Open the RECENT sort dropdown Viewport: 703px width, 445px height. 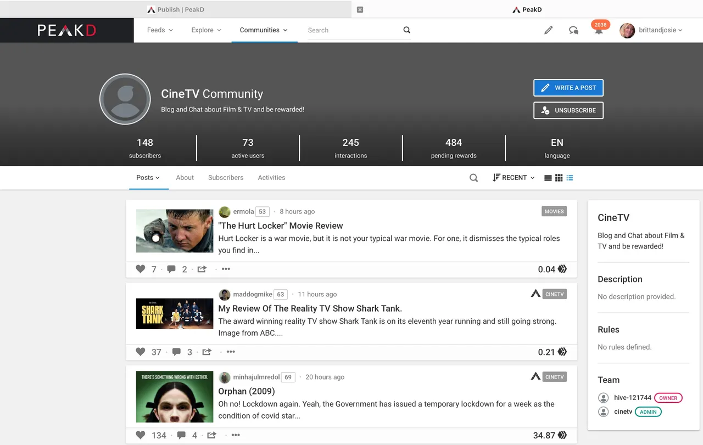(x=514, y=178)
